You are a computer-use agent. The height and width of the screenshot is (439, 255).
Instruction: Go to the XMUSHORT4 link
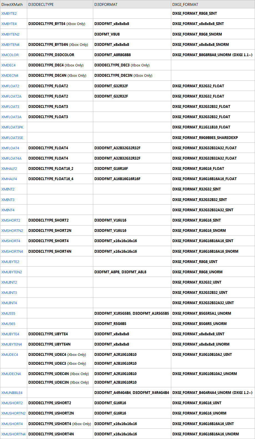pyautogui.click(x=12, y=424)
